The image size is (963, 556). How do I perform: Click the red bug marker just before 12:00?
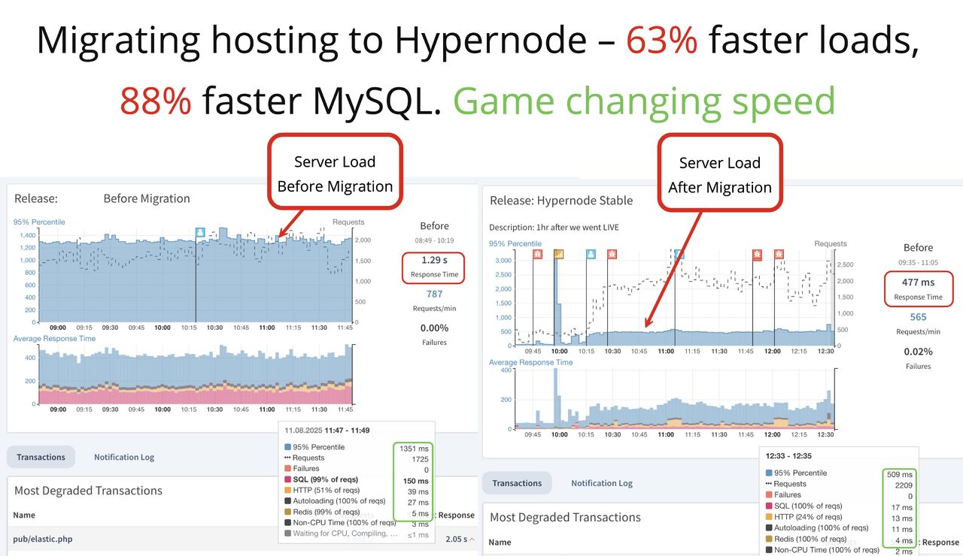(x=756, y=255)
